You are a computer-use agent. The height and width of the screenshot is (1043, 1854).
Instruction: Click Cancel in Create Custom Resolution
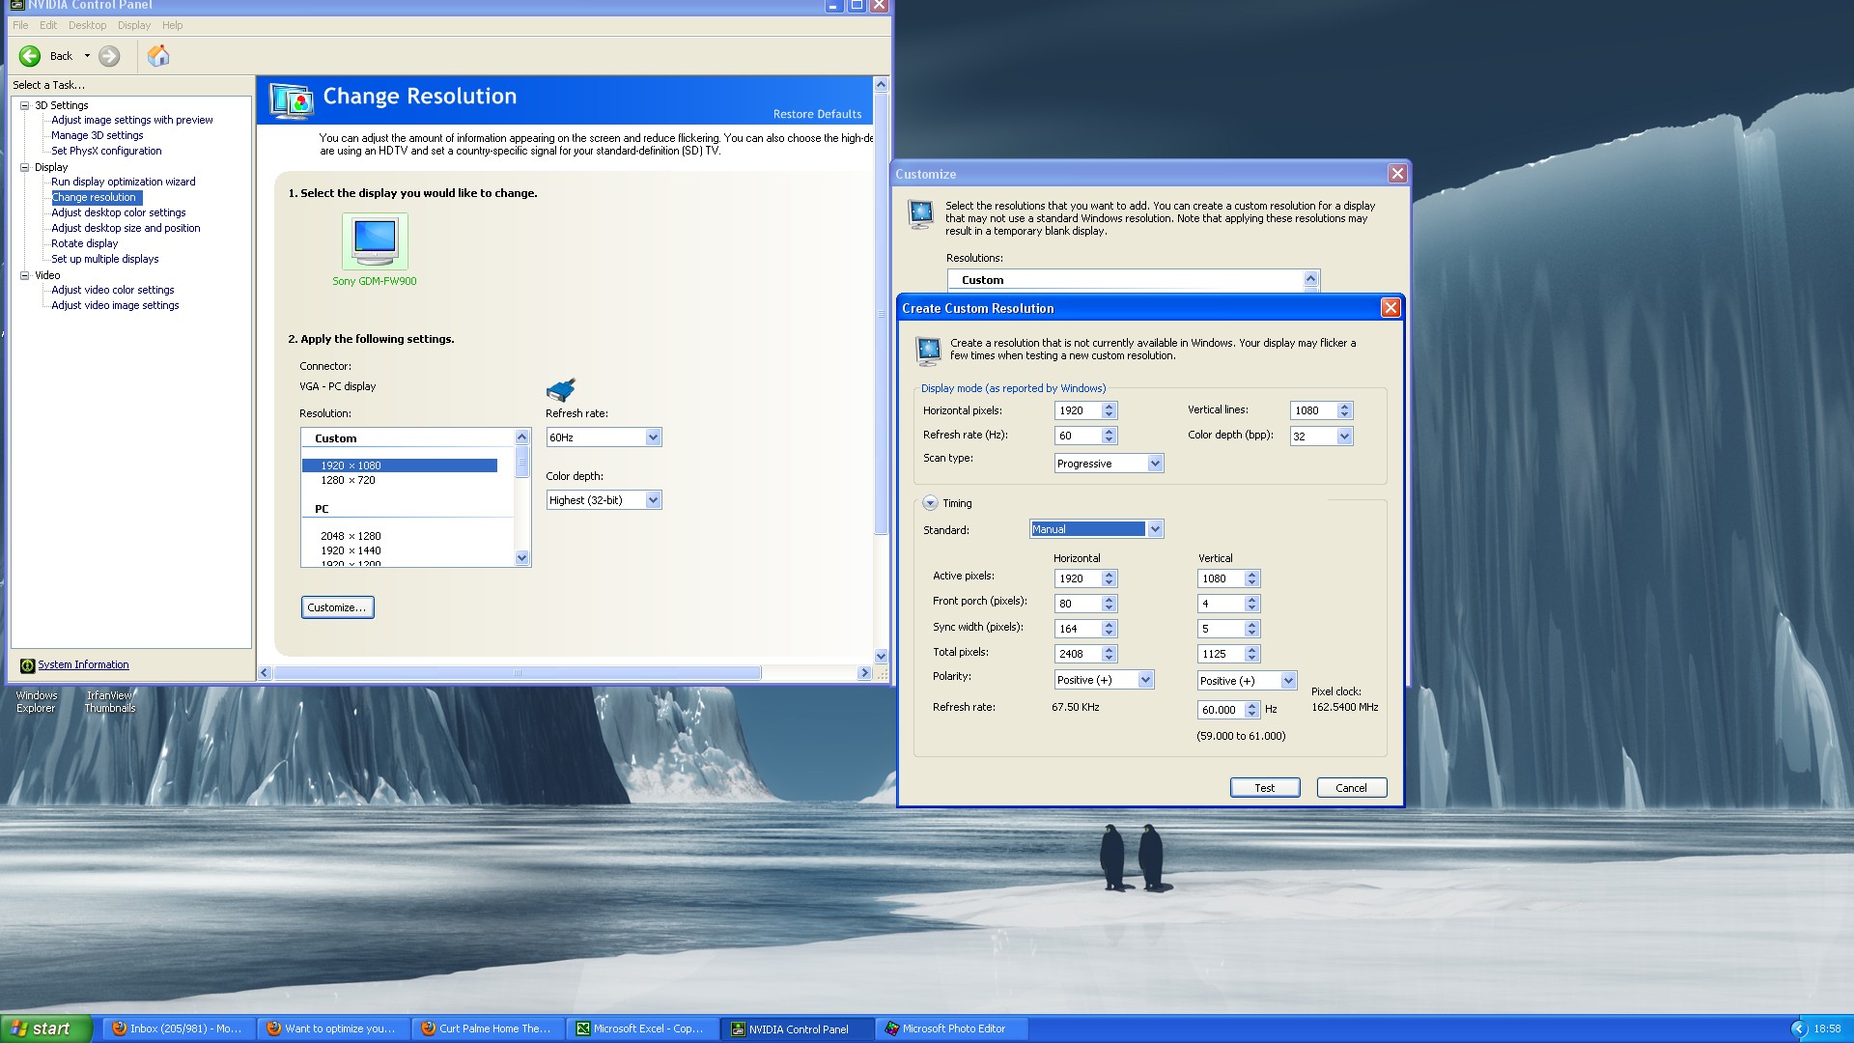pyautogui.click(x=1352, y=788)
